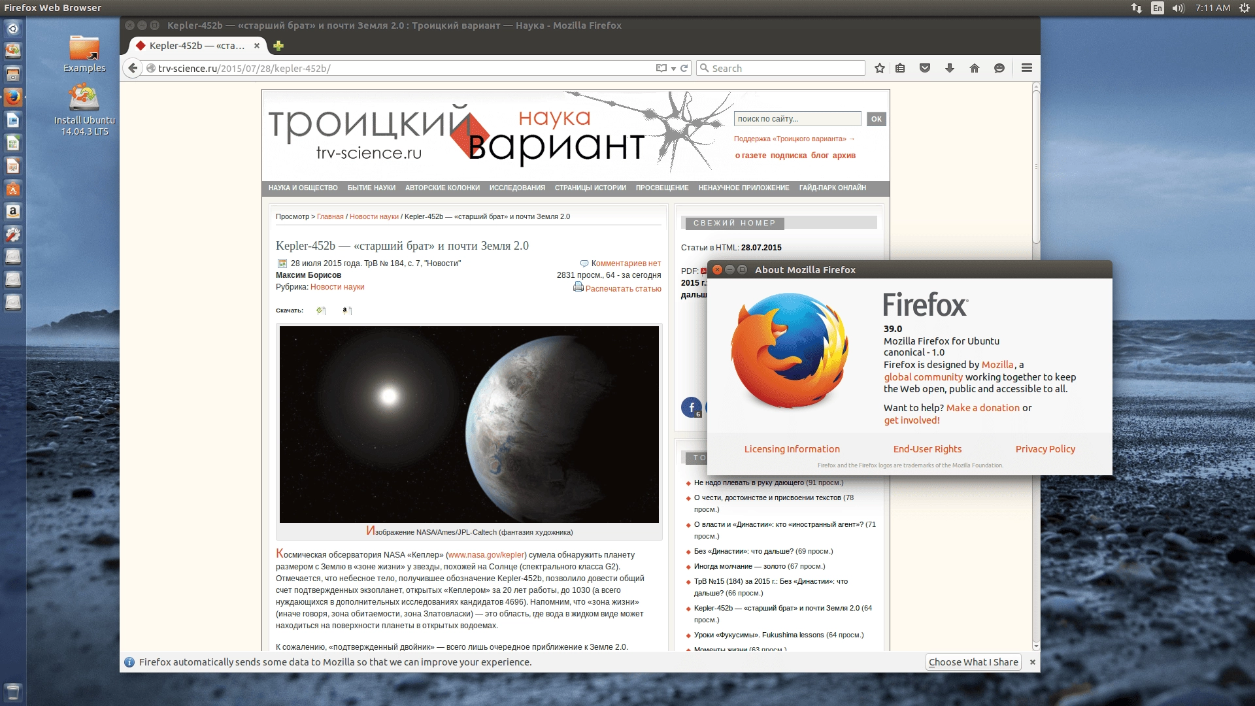Open the НАУКА И ОБЩЕСТВО menu section
1255x706 pixels.
click(303, 188)
